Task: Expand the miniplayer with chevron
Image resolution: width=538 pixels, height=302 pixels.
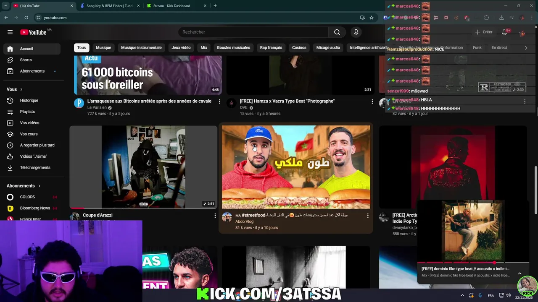Action: [x=520, y=273]
